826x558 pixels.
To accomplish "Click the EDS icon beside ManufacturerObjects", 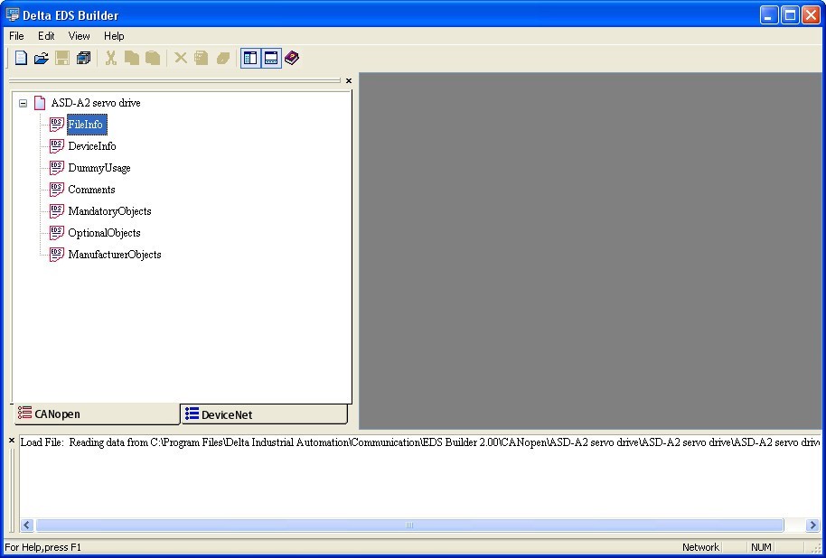I will pos(57,255).
